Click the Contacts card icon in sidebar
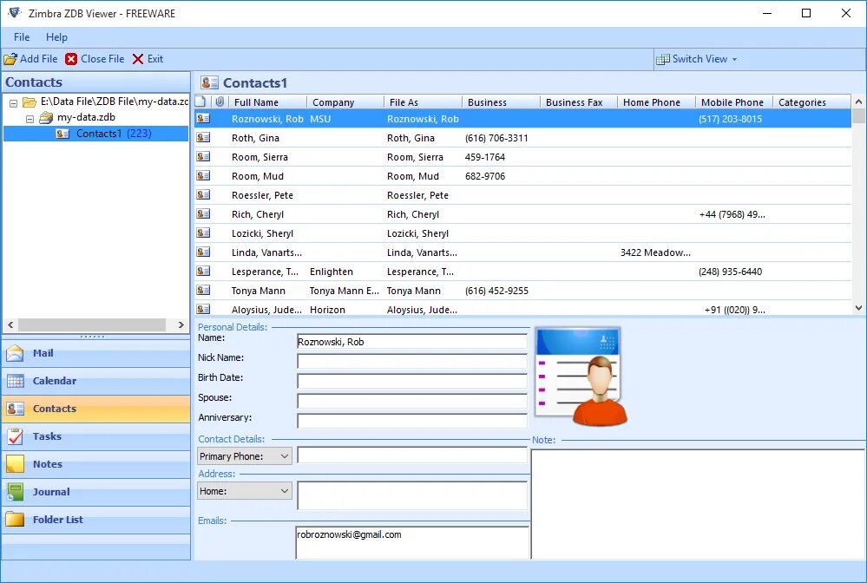Screen dimensions: 867x583 coord(15,409)
